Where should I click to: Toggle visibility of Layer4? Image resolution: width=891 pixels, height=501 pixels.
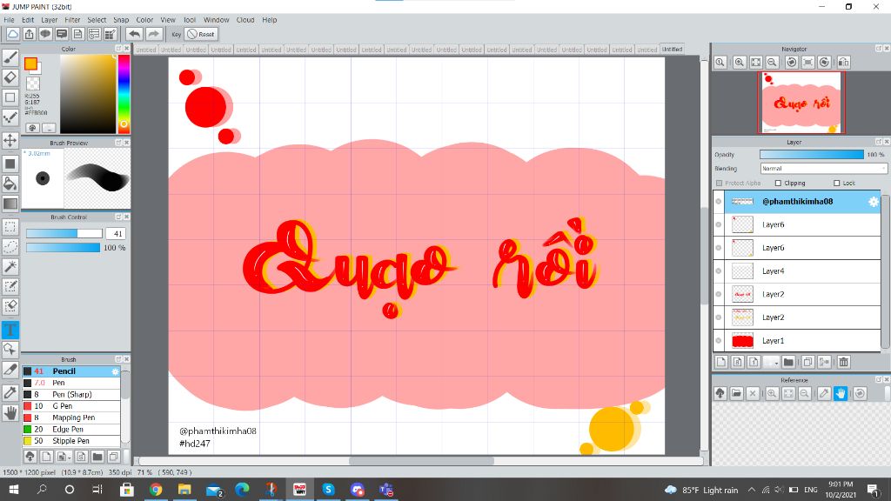719,271
